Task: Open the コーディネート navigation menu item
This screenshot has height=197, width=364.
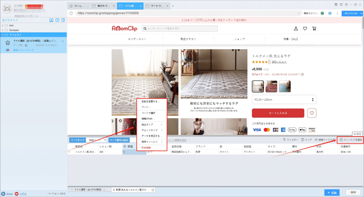Action: pyautogui.click(x=137, y=39)
